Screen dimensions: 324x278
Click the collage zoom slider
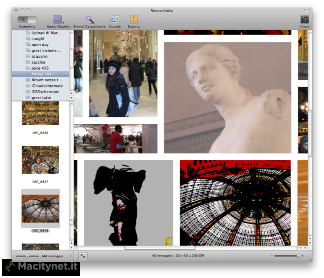[x=287, y=256]
